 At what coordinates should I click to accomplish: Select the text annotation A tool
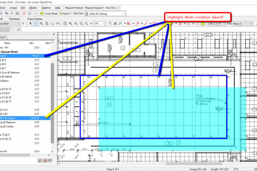(x=115, y=24)
